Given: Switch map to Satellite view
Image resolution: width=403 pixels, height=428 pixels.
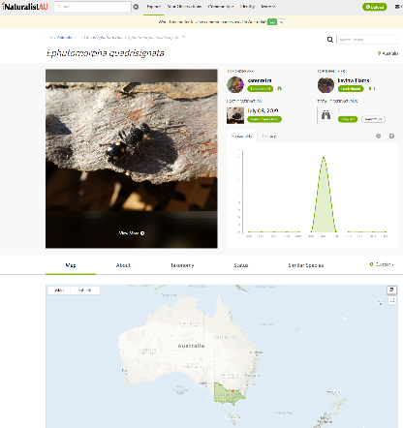Looking at the screenshot, I should pos(85,290).
